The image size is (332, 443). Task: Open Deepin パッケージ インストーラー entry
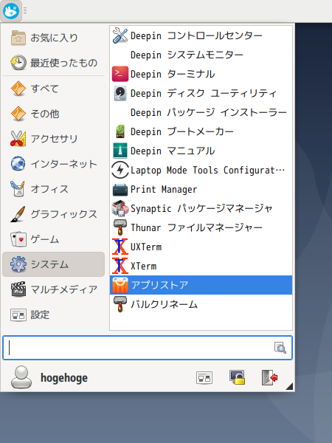click(201, 112)
